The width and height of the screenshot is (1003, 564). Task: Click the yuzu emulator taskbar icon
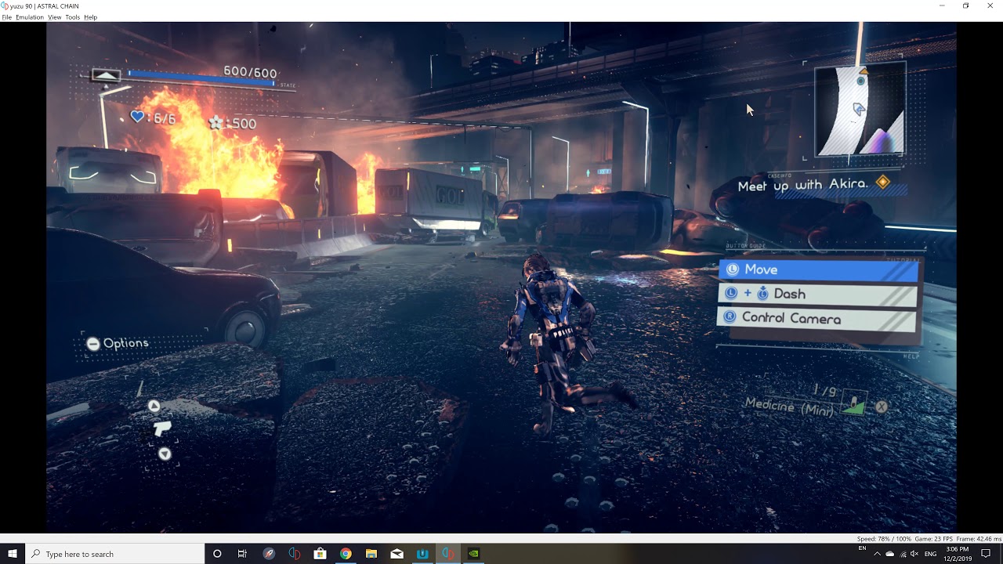448,554
